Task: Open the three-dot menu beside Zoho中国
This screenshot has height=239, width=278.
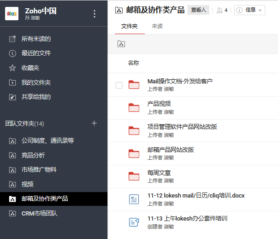Action: [x=95, y=14]
